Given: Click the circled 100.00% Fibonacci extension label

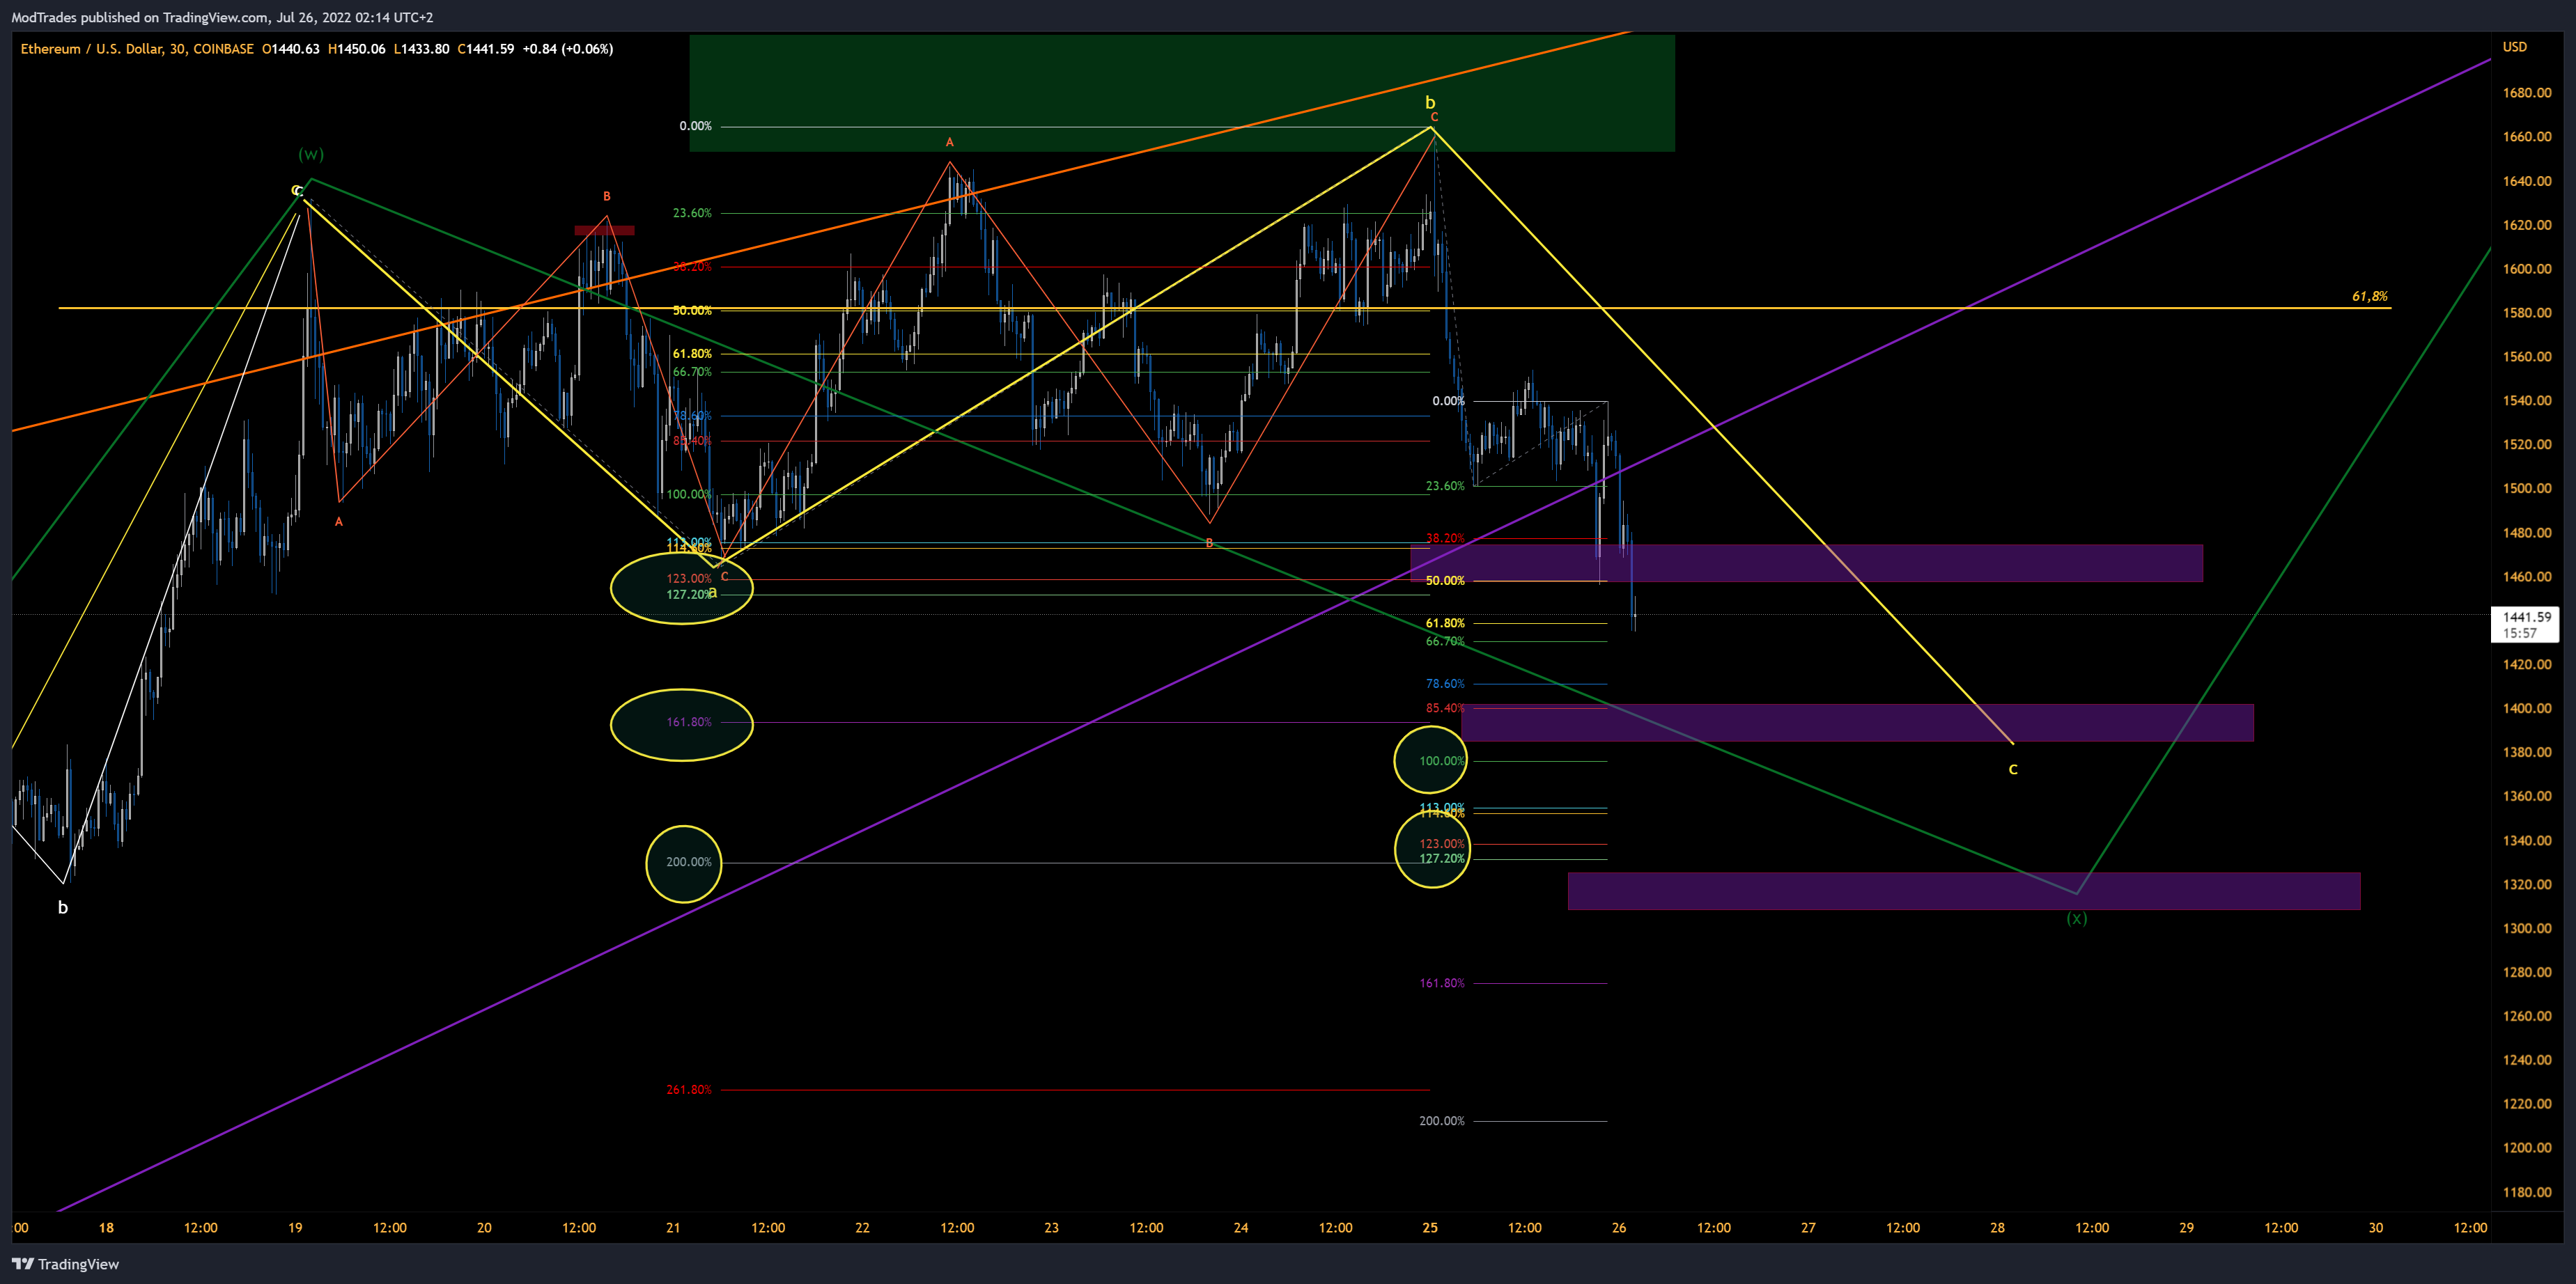Looking at the screenshot, I should (1442, 761).
